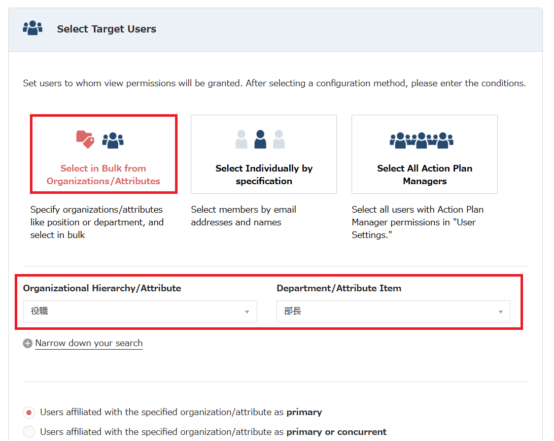Click the bulk selection description text
554x441 pixels.
pos(96,222)
